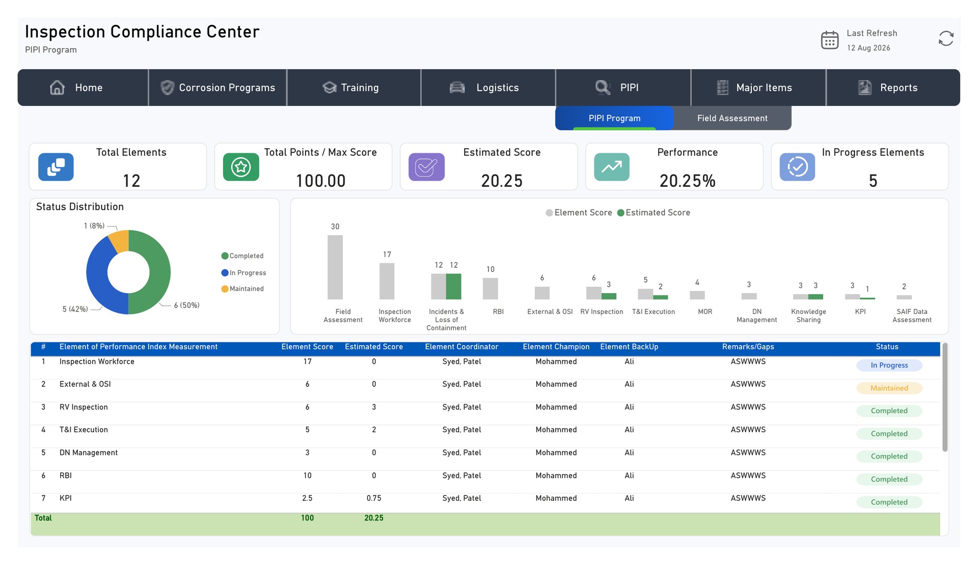The image size is (978, 565).
Task: Select the Inspection Workforce row name
Action: click(x=97, y=362)
